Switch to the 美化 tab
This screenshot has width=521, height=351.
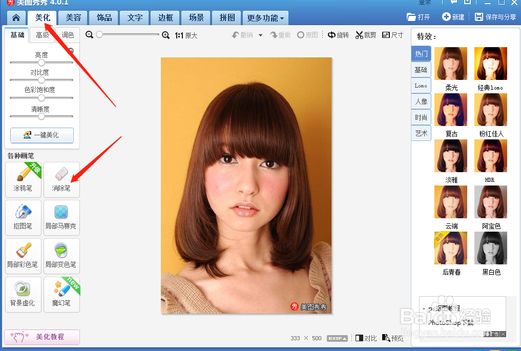[x=43, y=17]
